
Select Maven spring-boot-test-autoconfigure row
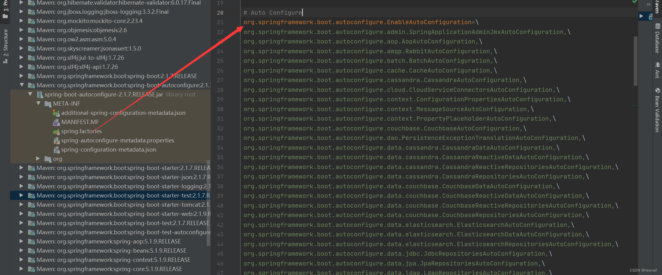point(110,232)
